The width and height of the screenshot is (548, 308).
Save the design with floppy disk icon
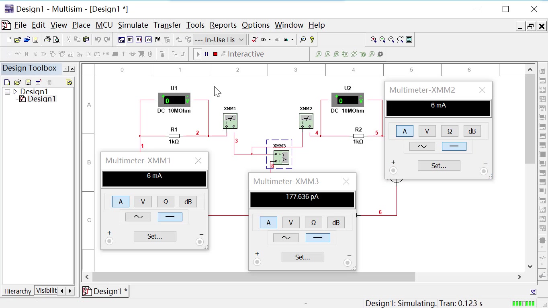click(x=35, y=40)
